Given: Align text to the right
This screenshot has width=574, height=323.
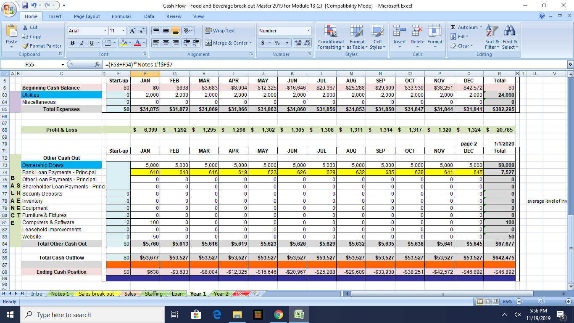Looking at the screenshot, I should tap(175, 43).
